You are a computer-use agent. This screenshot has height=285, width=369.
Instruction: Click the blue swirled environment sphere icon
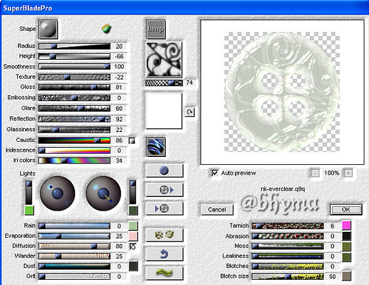tap(155, 147)
